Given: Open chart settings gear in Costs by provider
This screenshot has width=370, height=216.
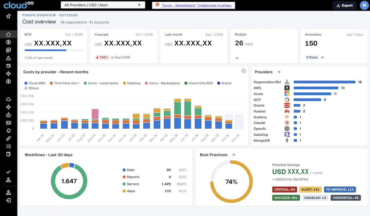Looking at the screenshot, I should coord(244,71).
